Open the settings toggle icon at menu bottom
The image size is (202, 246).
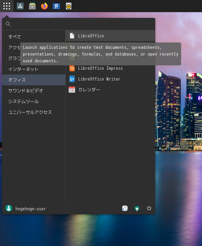click(x=125, y=208)
